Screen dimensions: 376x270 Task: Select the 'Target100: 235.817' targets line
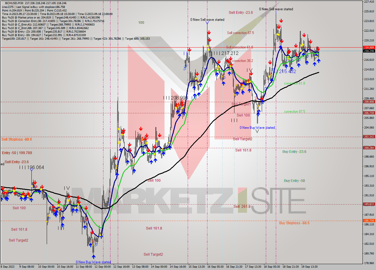(x=76, y=38)
